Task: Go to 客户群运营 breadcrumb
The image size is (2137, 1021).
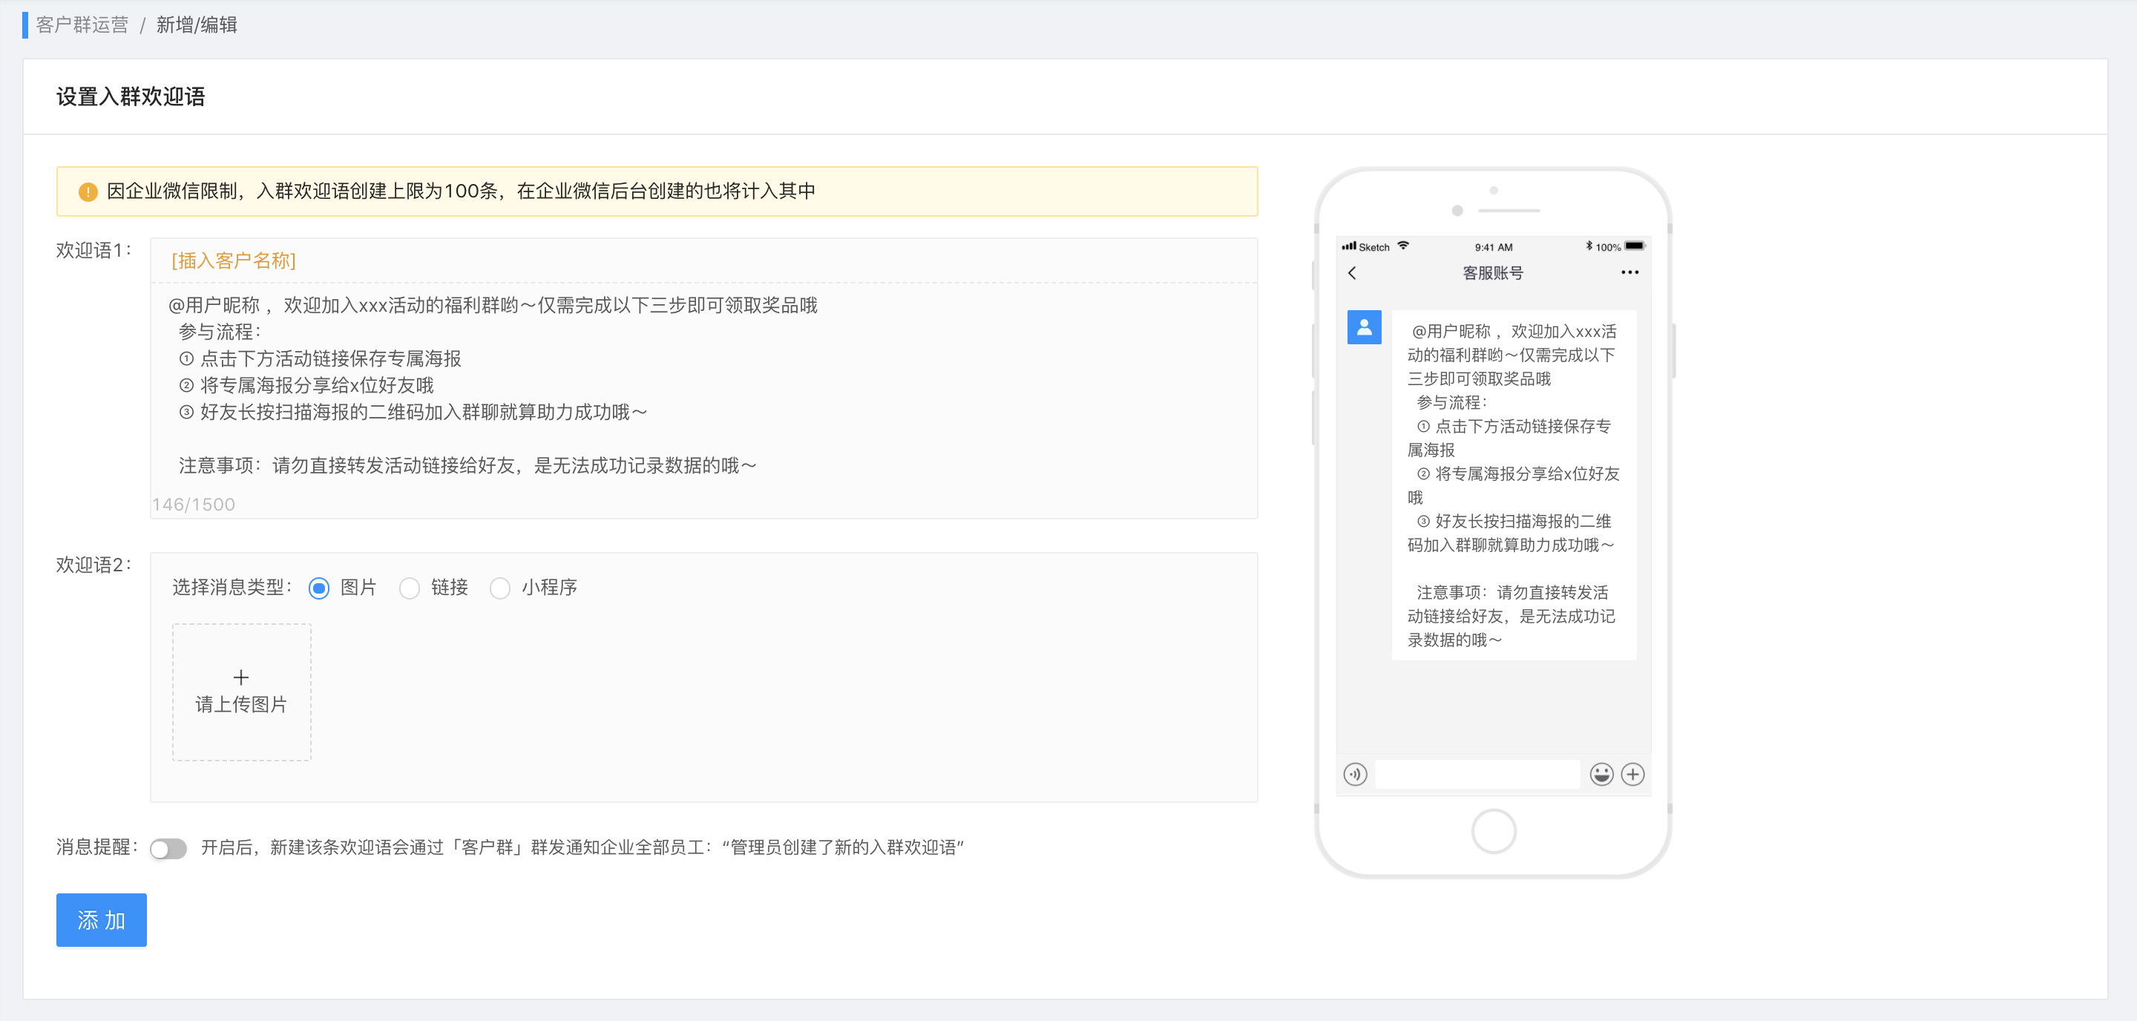Action: coord(82,25)
